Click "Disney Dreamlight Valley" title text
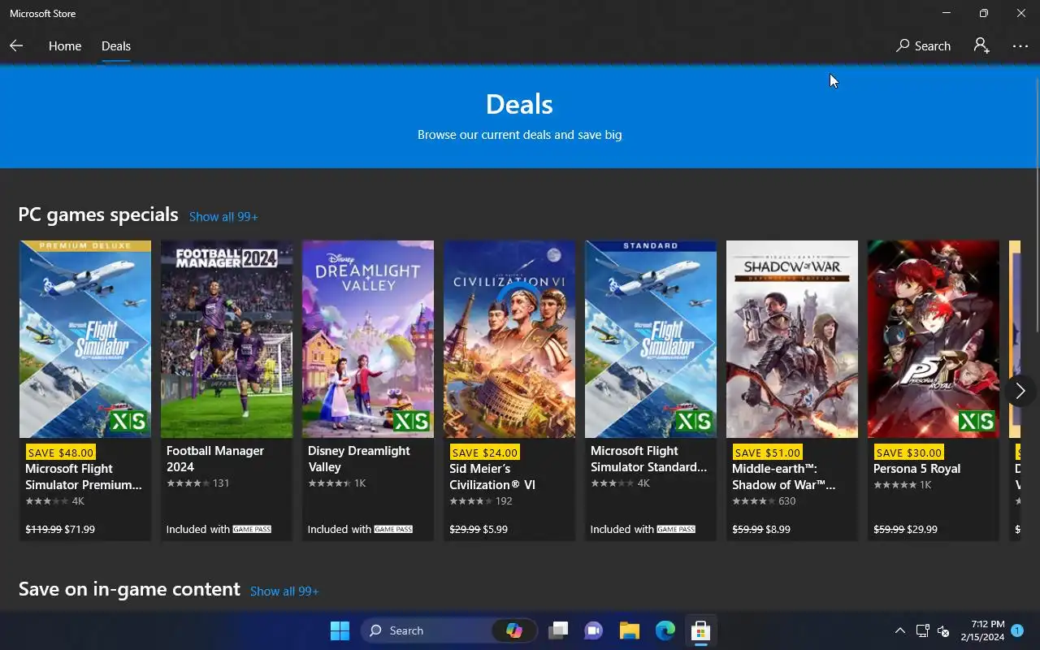Image resolution: width=1040 pixels, height=650 pixels. [358, 459]
